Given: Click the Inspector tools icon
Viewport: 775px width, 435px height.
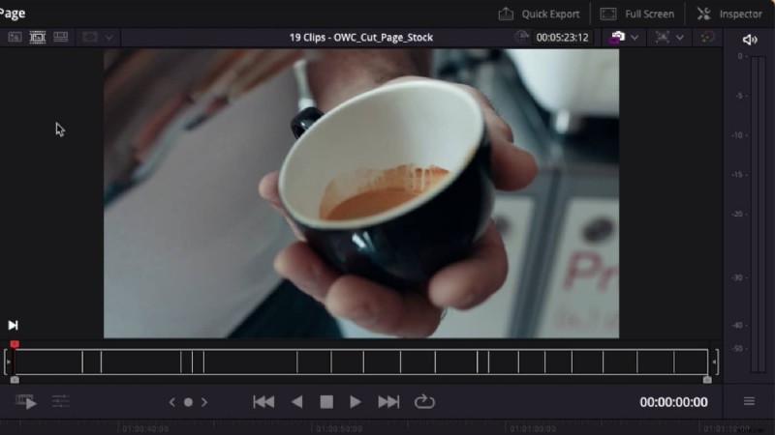Looking at the screenshot, I should [704, 14].
